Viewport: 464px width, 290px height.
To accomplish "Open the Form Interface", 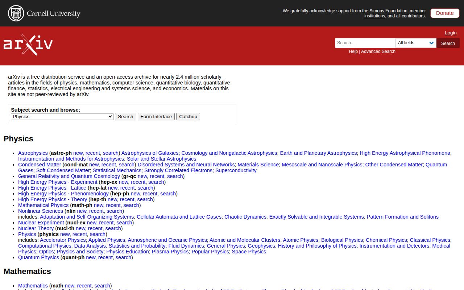I will 156,116.
